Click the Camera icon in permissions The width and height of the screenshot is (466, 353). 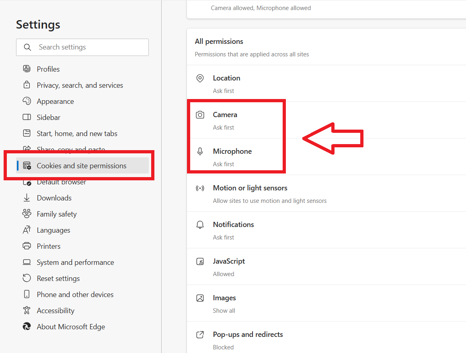pyautogui.click(x=200, y=115)
